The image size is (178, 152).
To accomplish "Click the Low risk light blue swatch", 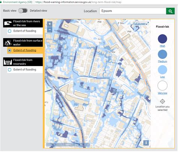I will 162,70.
